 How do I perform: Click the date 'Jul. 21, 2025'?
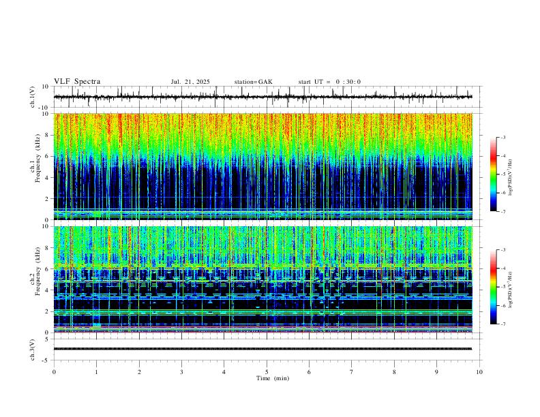pyautogui.click(x=190, y=82)
